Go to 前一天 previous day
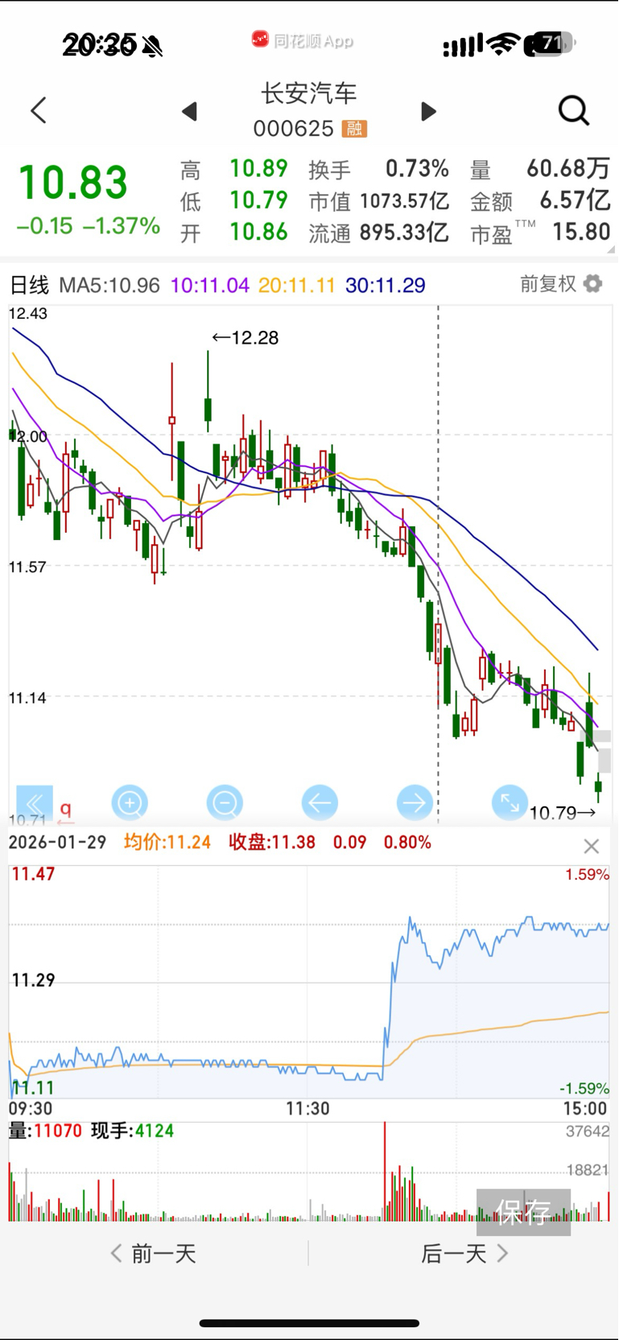 coord(153,1253)
